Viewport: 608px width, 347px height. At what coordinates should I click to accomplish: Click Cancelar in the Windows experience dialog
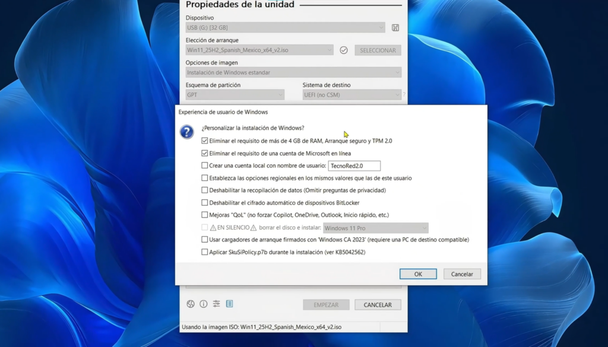pos(462,274)
